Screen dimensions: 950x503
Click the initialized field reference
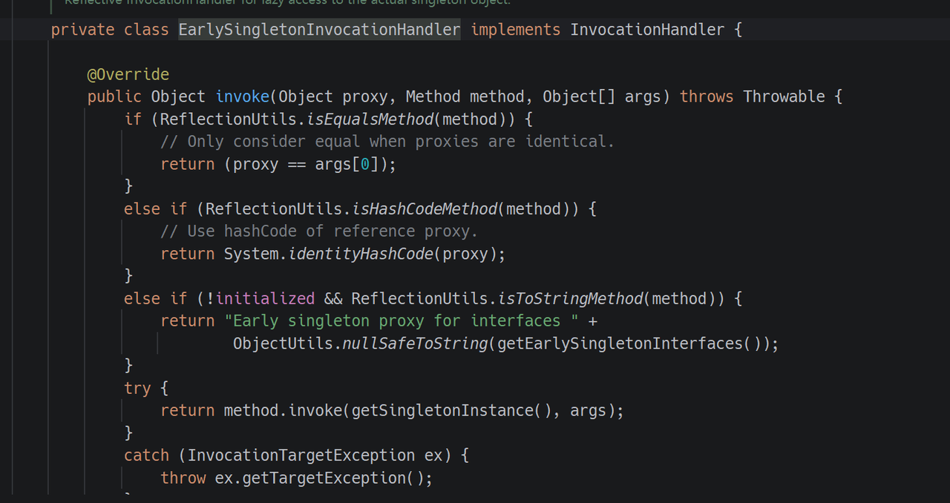[265, 298]
